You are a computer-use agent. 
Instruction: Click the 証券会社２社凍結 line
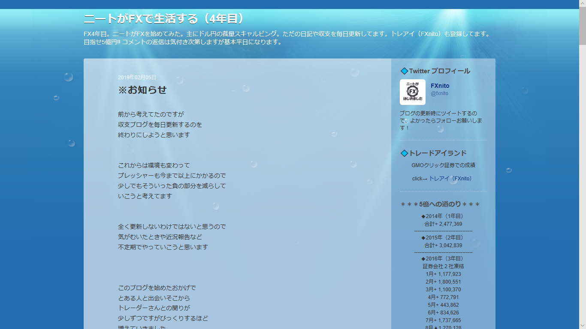[443, 266]
